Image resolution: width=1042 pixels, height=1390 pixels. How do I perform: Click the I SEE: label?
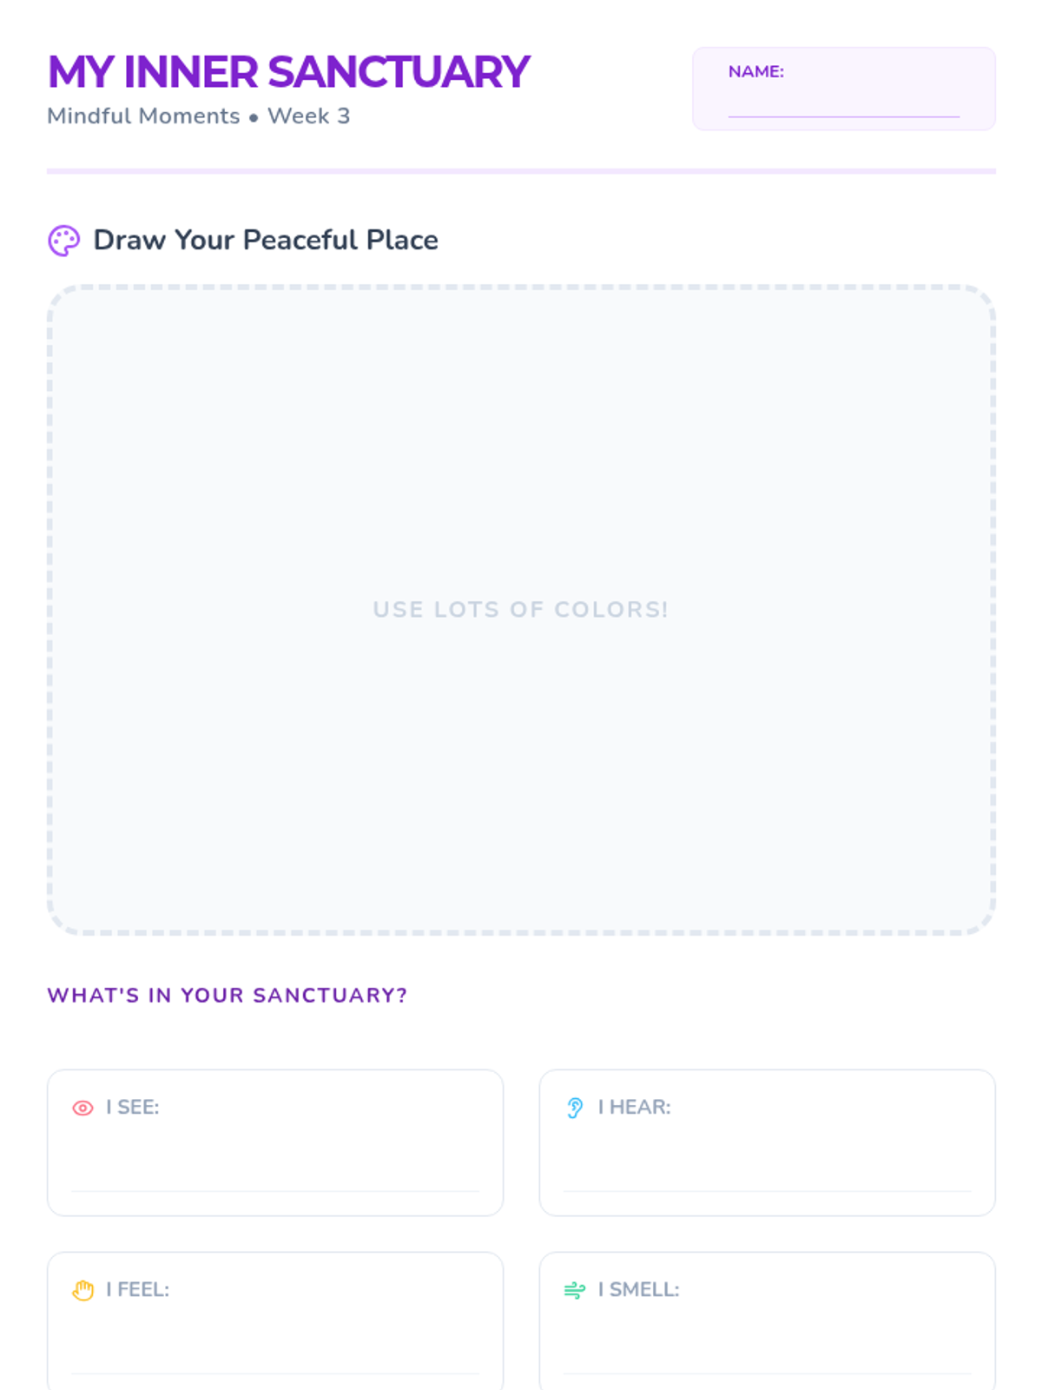pos(133,1108)
